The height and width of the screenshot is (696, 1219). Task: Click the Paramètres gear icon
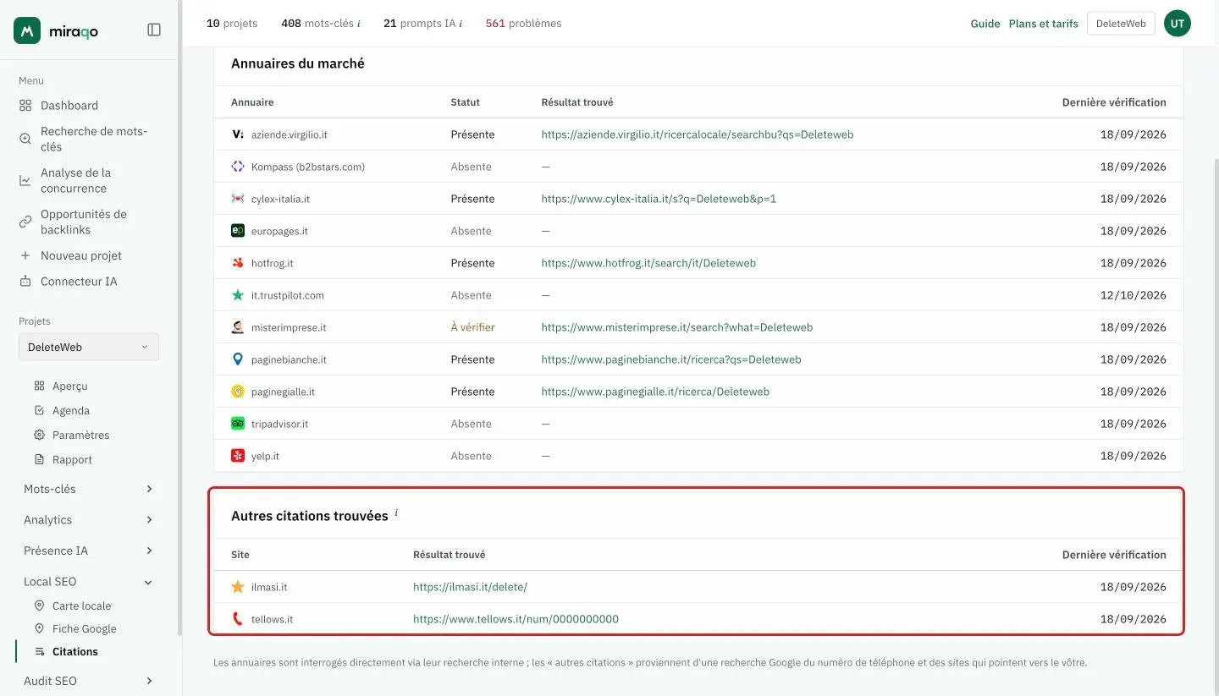39,435
